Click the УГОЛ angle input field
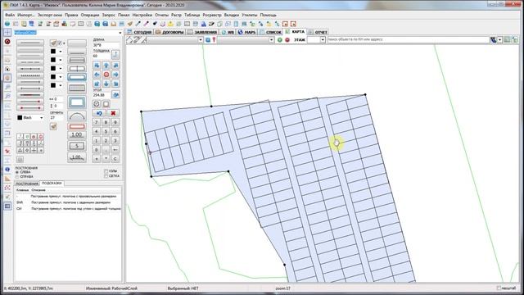 coord(102,95)
